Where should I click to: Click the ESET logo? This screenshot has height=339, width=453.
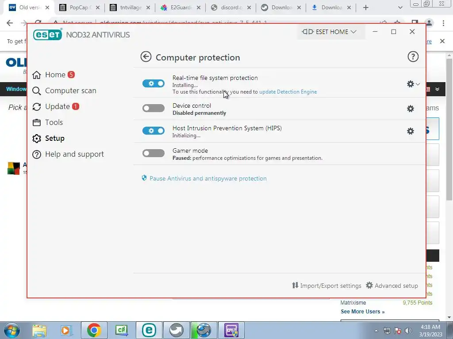48,34
